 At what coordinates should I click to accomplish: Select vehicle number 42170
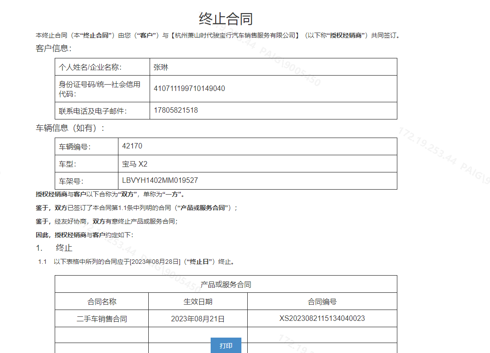coord(132,146)
